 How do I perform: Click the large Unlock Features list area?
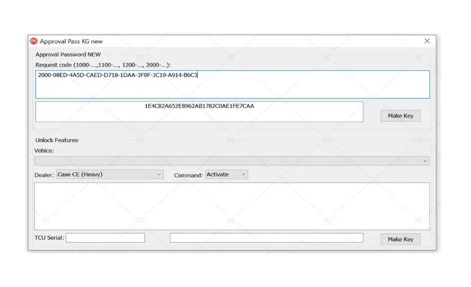tap(232, 206)
